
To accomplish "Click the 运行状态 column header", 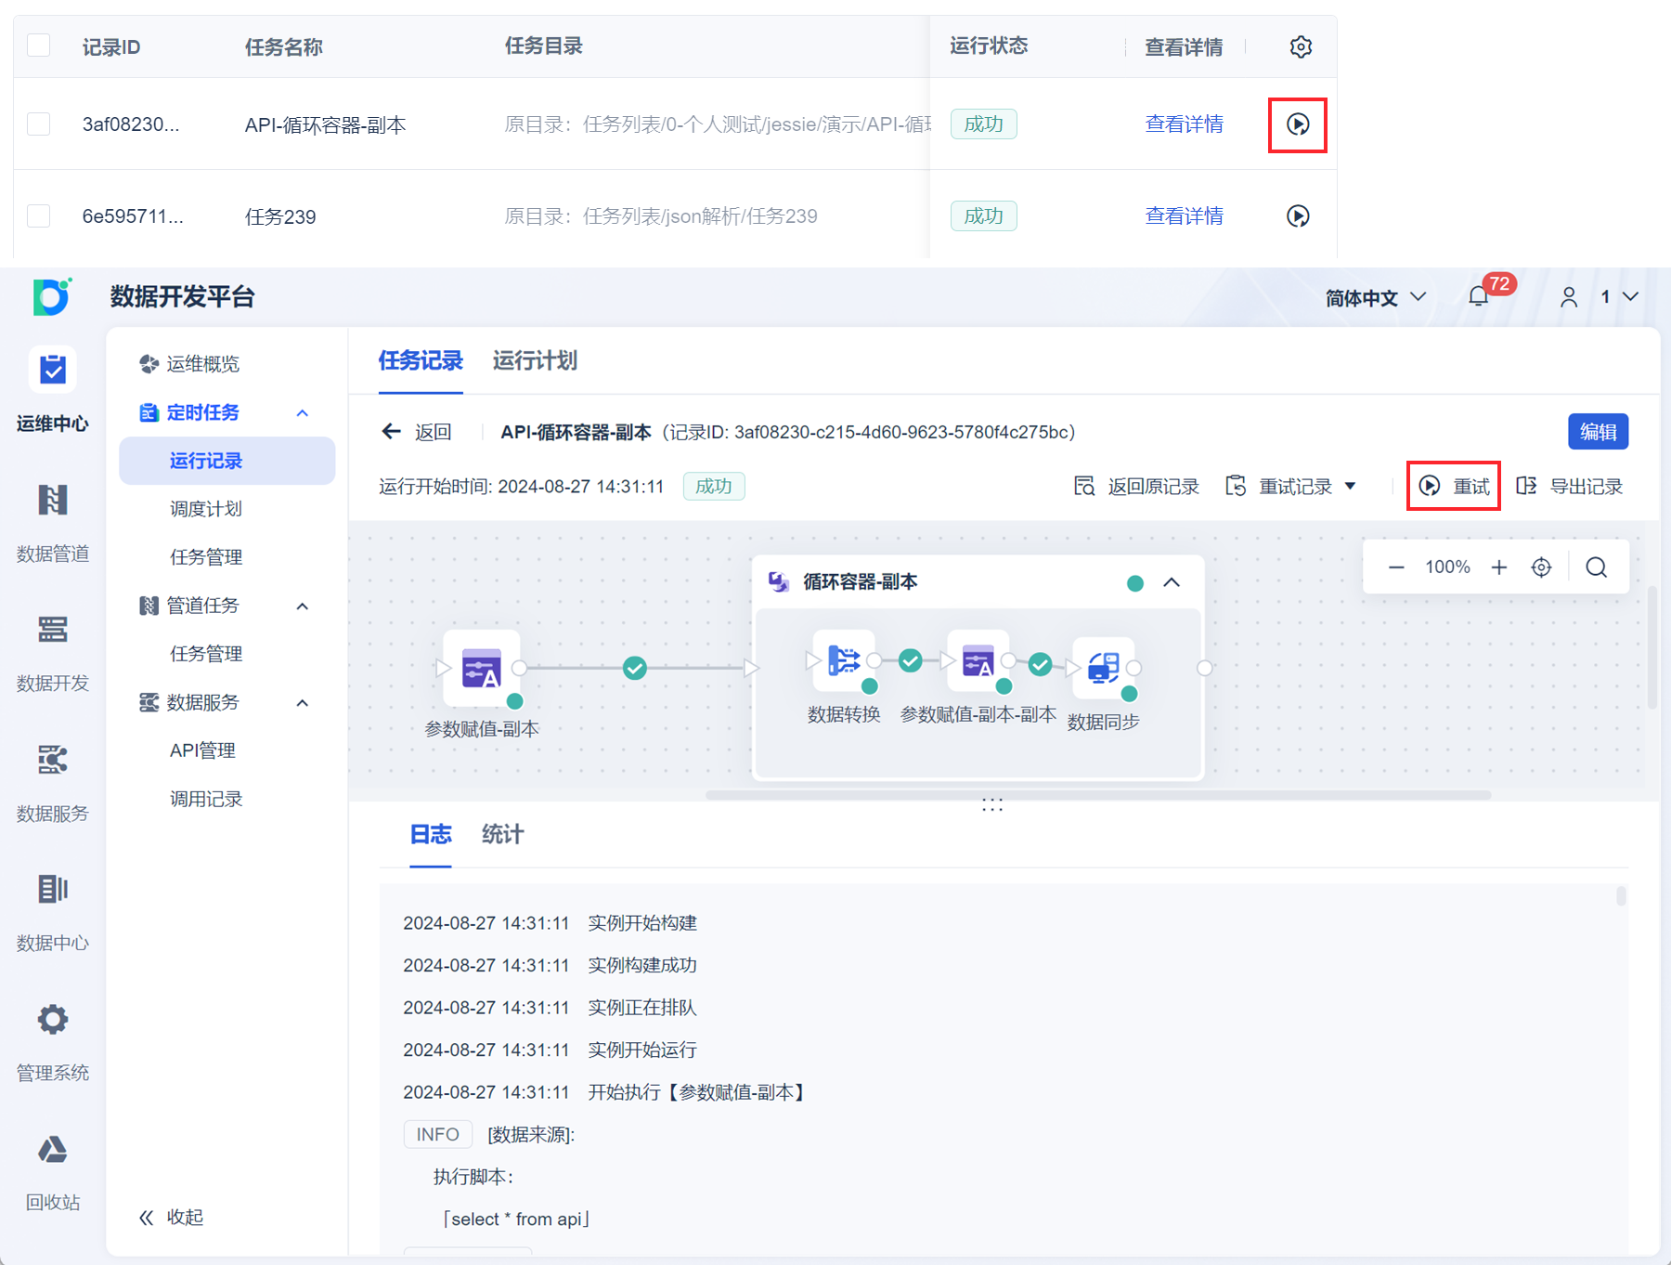I will [x=989, y=46].
